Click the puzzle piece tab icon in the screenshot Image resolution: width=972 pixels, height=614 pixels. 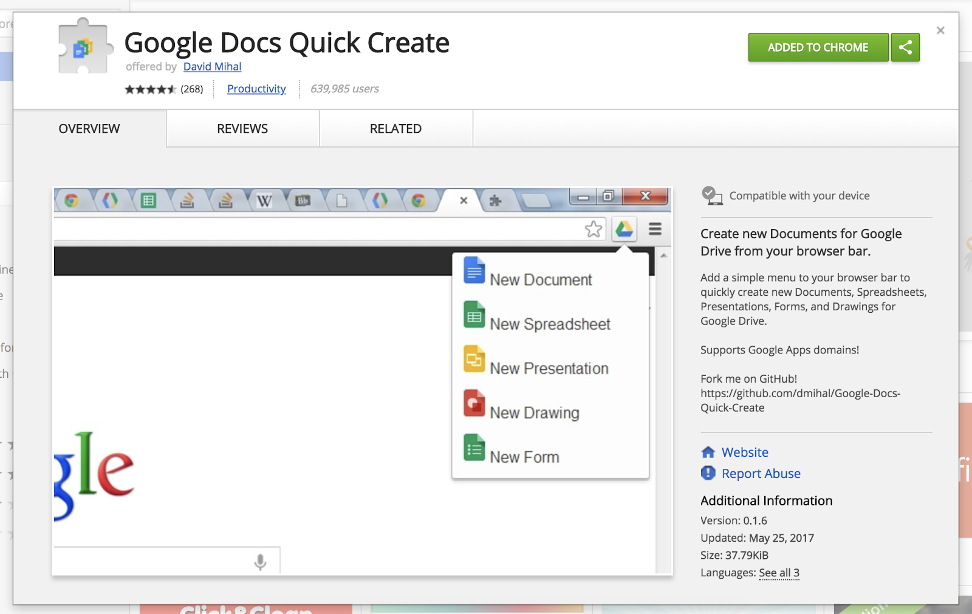coord(495,200)
